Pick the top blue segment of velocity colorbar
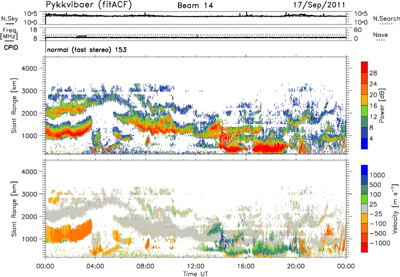Viewport: 400px width, 277px height. tap(364, 170)
